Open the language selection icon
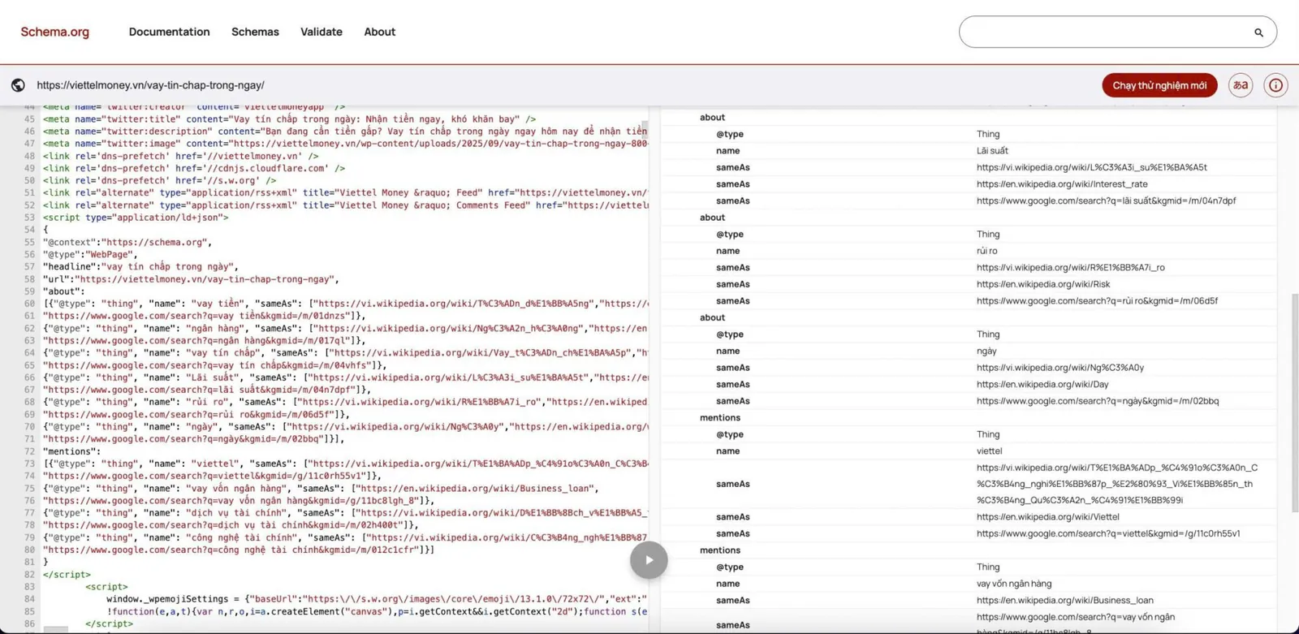This screenshot has height=634, width=1299. click(x=1241, y=85)
